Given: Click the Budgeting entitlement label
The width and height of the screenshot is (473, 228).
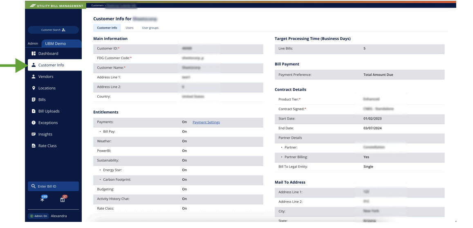Looking at the screenshot, I should 105,189.
